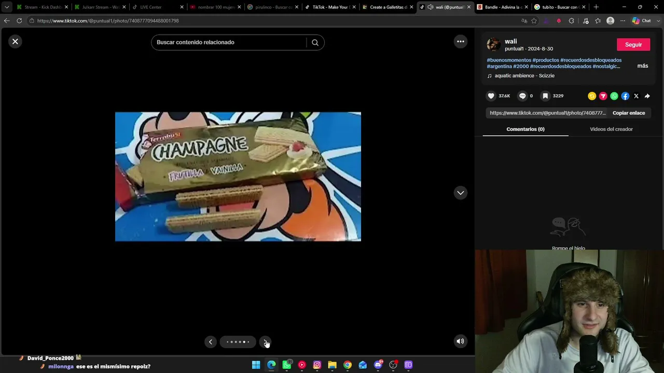Click the search magnifier in the TikTok search bar
Viewport: 664px width, 373px height.
(315, 42)
